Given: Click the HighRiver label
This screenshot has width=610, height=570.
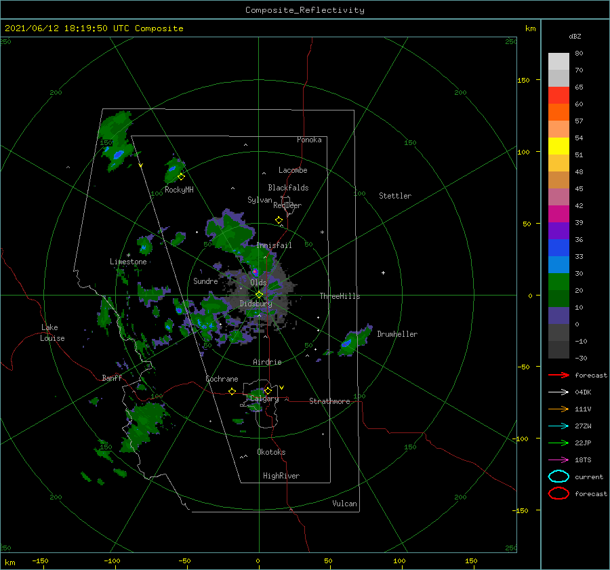Looking at the screenshot, I should (x=281, y=476).
